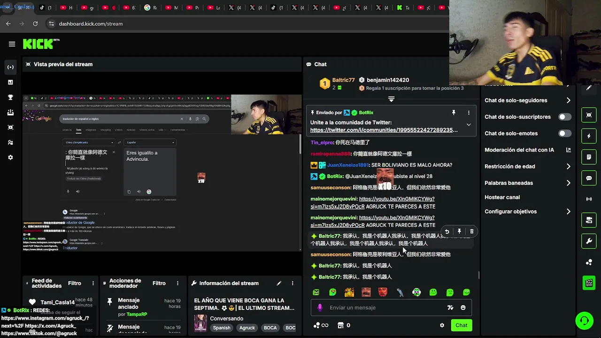Click the undo action on hovered Baltric77 message
601x338 pixels.
click(447, 231)
